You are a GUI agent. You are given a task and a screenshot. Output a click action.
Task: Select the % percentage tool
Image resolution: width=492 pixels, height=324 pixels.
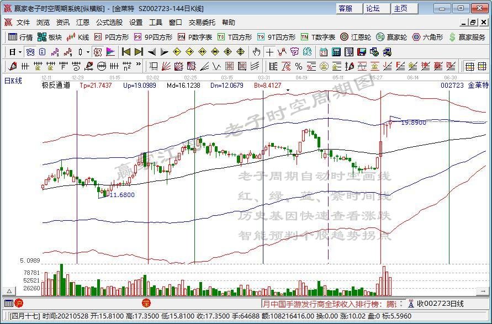point(299,66)
